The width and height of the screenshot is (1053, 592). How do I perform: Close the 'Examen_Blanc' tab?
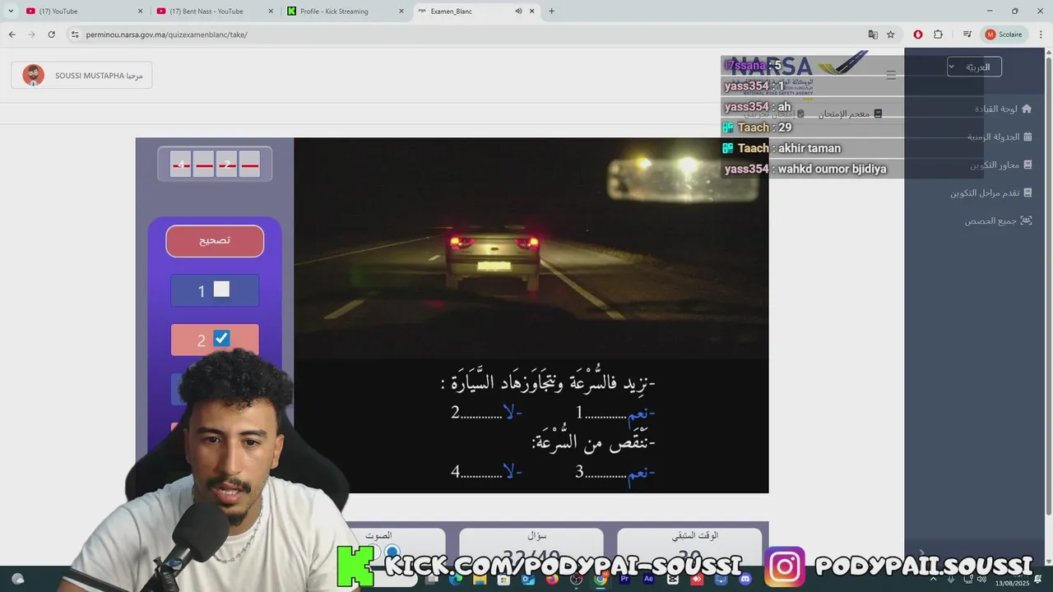point(532,11)
